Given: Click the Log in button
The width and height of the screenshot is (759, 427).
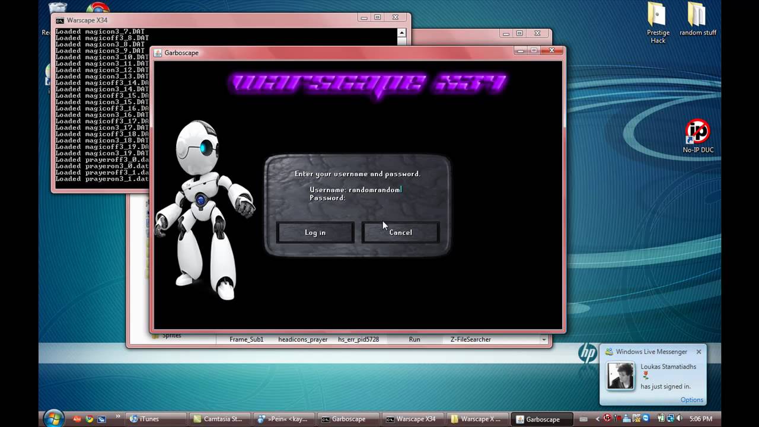Looking at the screenshot, I should pyautogui.click(x=315, y=232).
